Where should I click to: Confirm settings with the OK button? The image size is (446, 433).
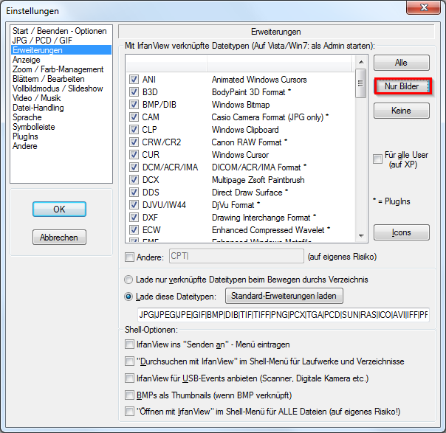pos(59,209)
